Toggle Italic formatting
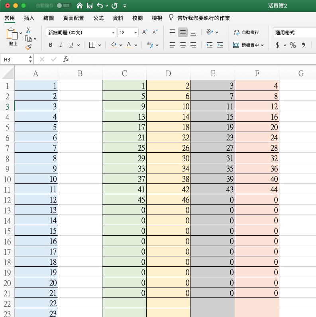The width and height of the screenshot is (316, 317). (x=61, y=45)
